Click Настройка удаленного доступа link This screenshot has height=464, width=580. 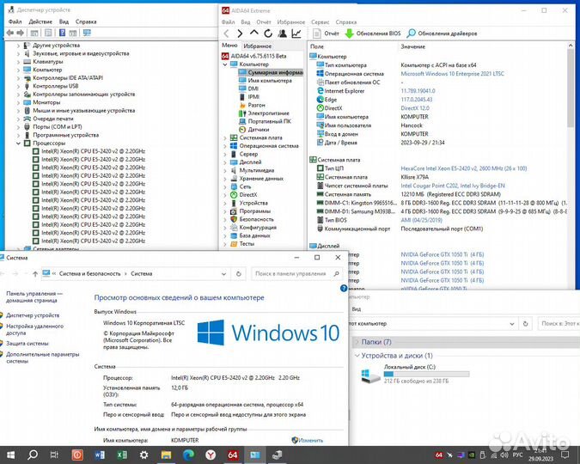point(34,329)
